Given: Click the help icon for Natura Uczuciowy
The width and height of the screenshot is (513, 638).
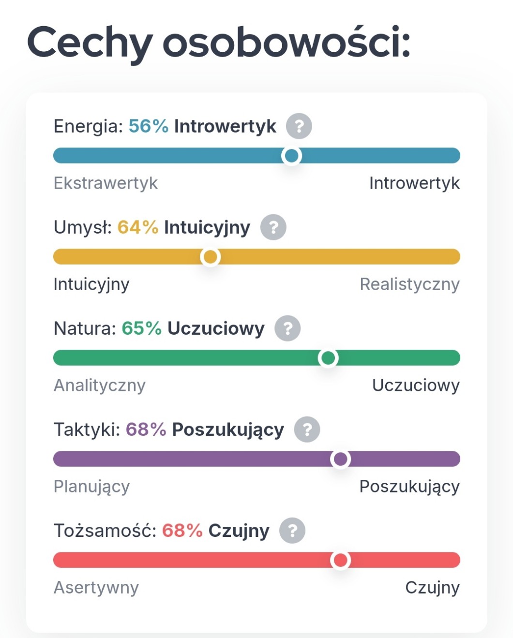Looking at the screenshot, I should (x=287, y=328).
